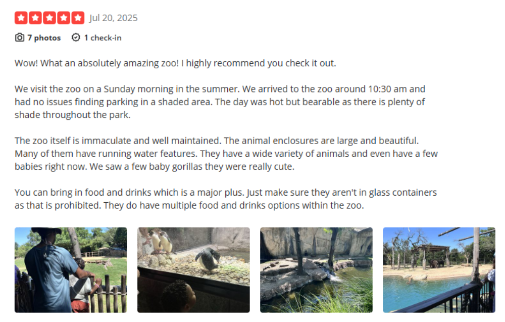Click the checkmark badge beside "1 check-in"
This screenshot has height=322, width=505.
coord(76,37)
